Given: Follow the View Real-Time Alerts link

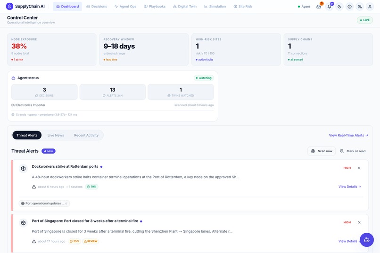Looking at the screenshot, I should pyautogui.click(x=348, y=135).
